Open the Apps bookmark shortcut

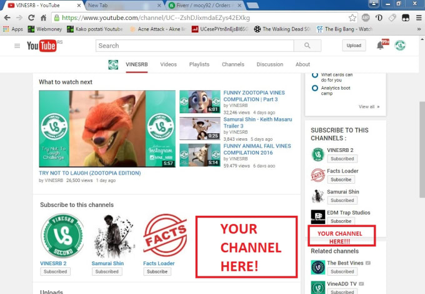point(13,29)
